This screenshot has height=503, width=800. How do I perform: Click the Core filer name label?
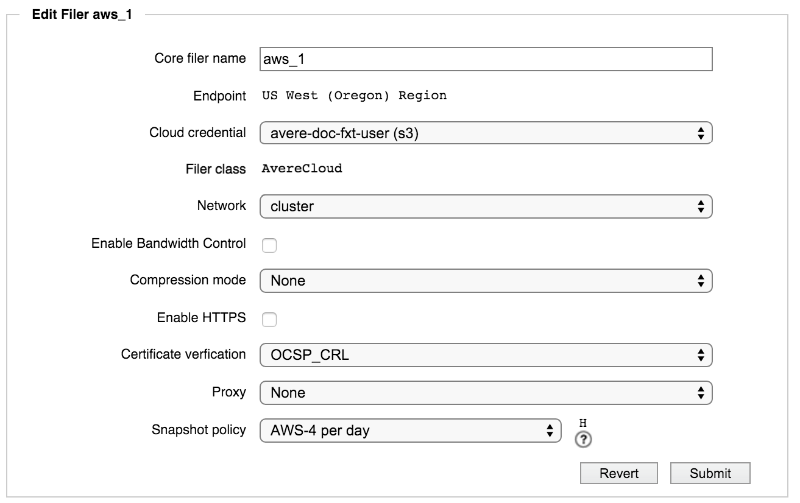click(x=200, y=58)
